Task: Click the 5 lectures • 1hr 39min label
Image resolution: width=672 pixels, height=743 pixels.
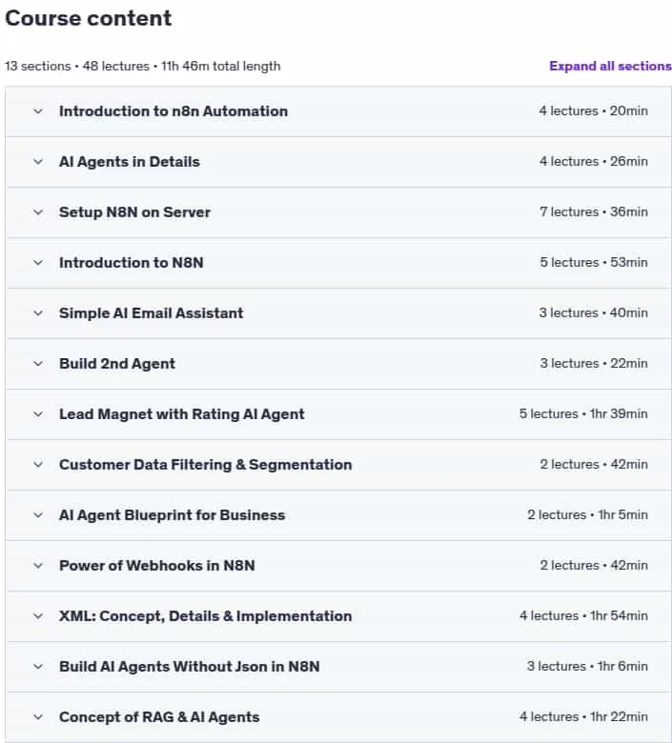Action: pos(583,414)
